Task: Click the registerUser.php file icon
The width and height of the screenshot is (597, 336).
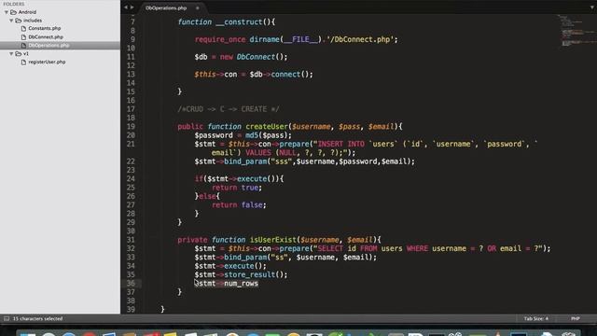Action: click(x=23, y=63)
